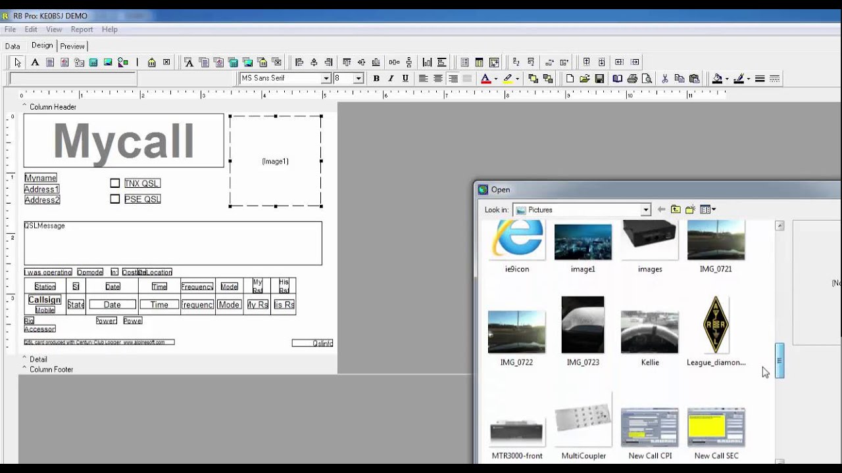Choose the DBText tool in the toolbar
Viewport: 842px width, 473px height.
coord(189,62)
